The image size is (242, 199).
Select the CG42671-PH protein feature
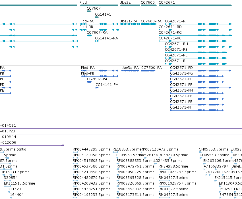pyautogui.click(x=197, y=93)
